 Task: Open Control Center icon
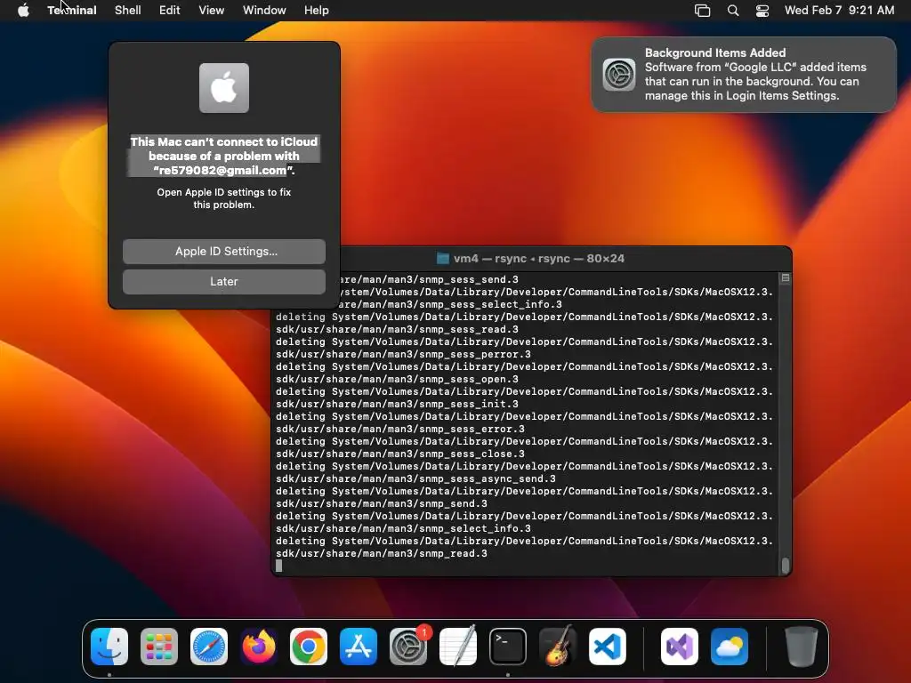[762, 11]
